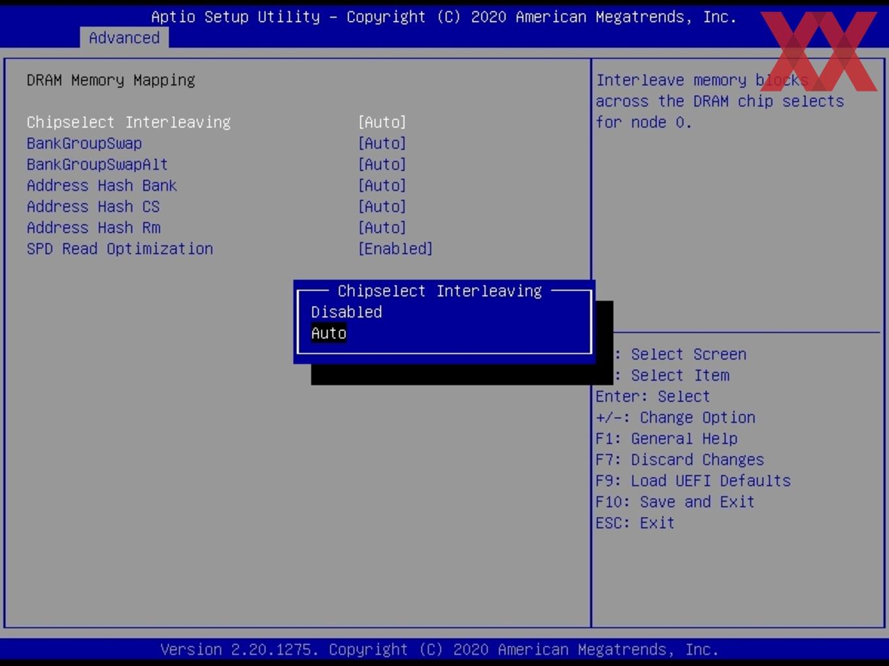Open the BankGroupSwap [Auto] value
Viewport: 889px width, 666px height.
coord(382,144)
